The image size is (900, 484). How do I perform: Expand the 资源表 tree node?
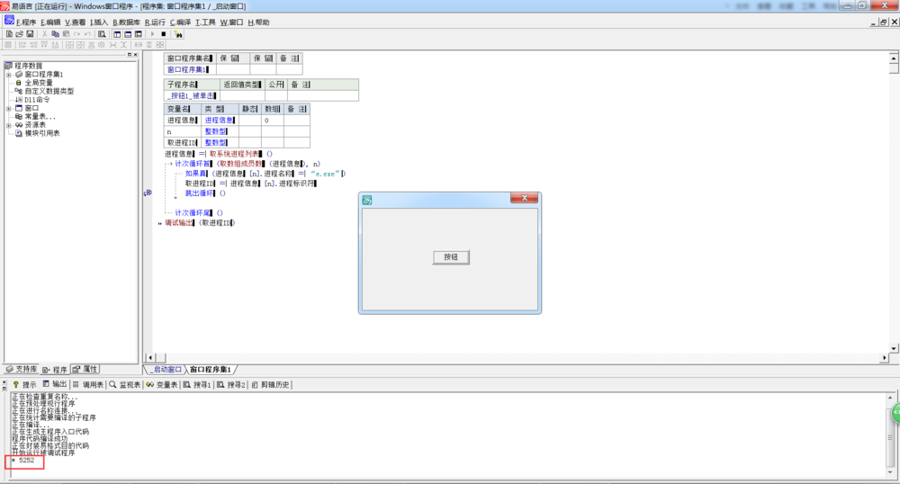point(8,125)
